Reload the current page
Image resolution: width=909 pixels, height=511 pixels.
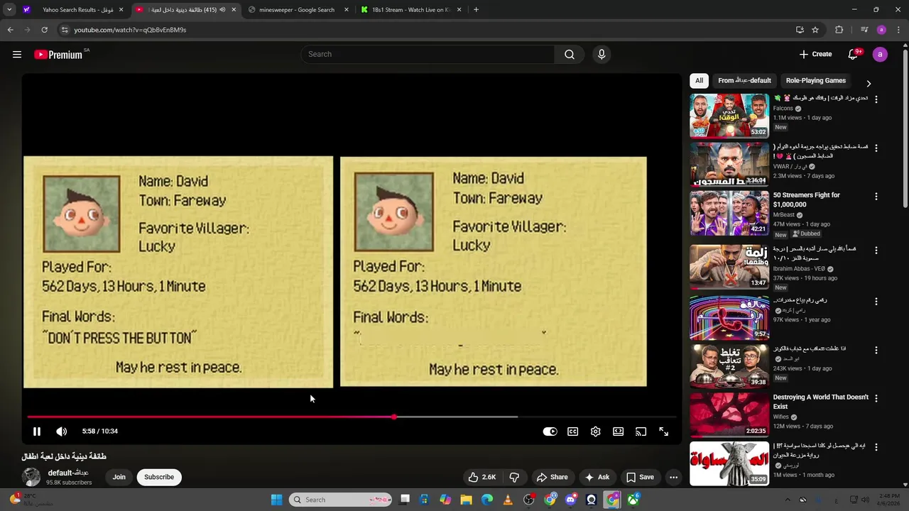coord(44,30)
